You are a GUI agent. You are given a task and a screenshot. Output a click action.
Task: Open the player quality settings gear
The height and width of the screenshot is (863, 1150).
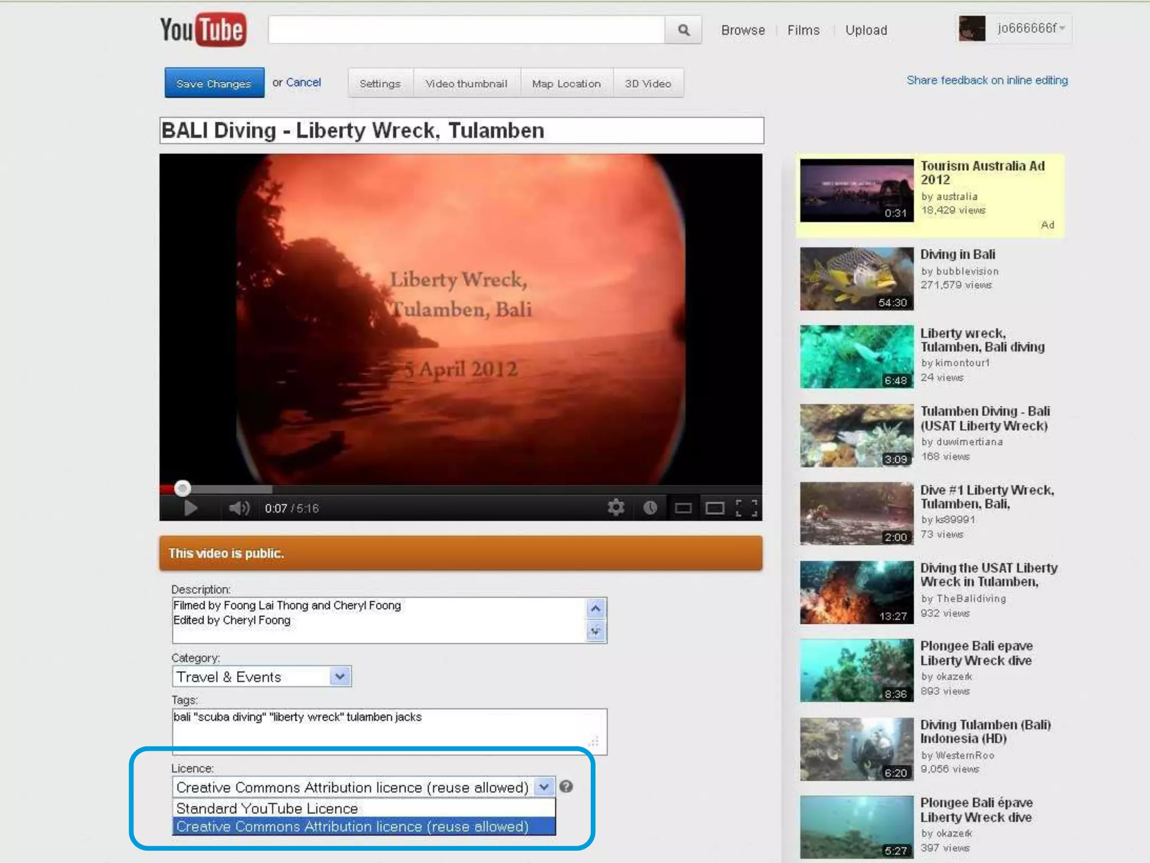pos(616,508)
